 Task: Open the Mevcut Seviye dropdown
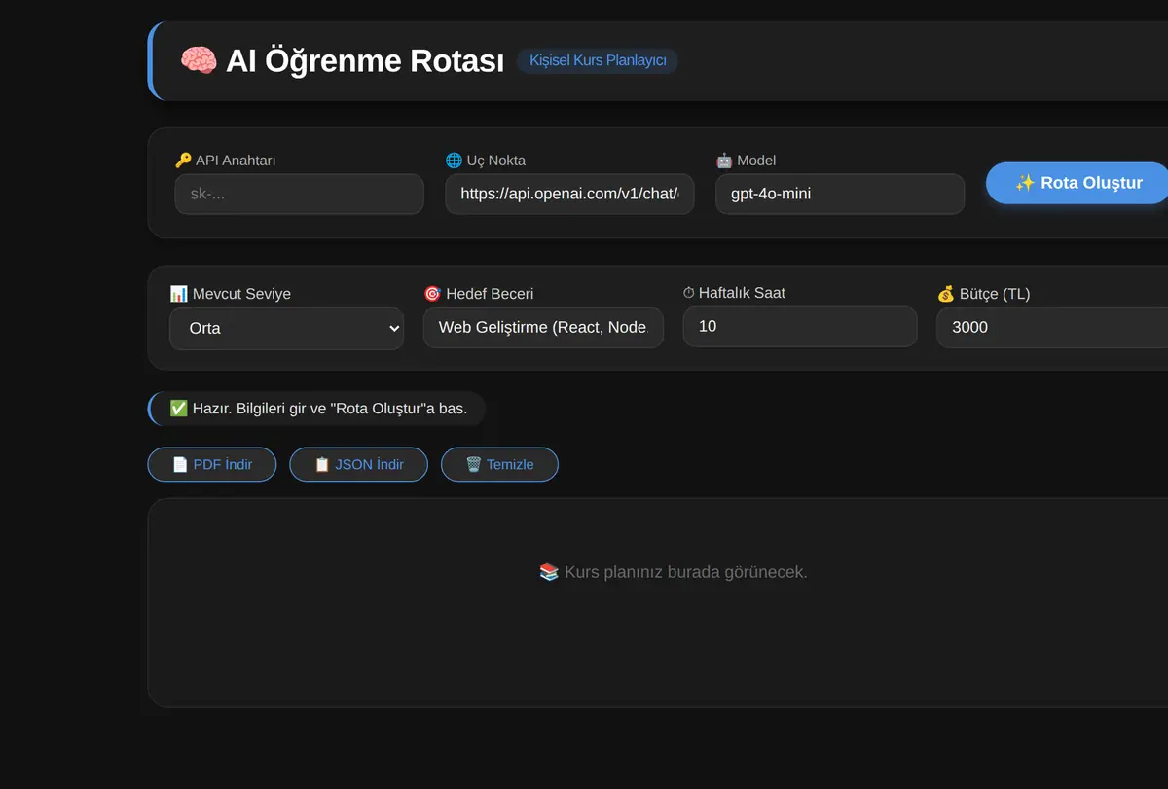(x=287, y=328)
